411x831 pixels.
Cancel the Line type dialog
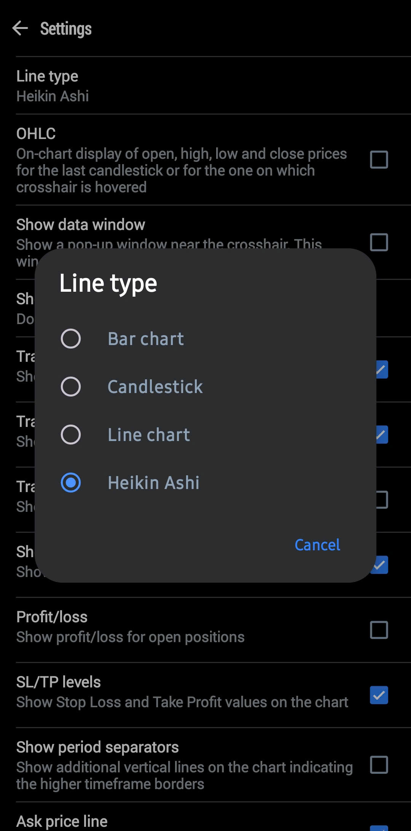point(317,545)
